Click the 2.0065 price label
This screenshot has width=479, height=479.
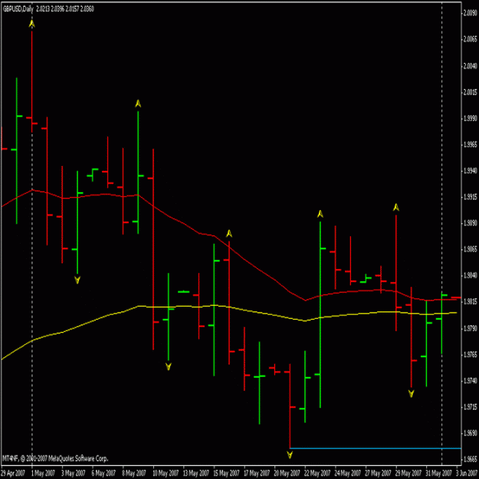point(471,39)
